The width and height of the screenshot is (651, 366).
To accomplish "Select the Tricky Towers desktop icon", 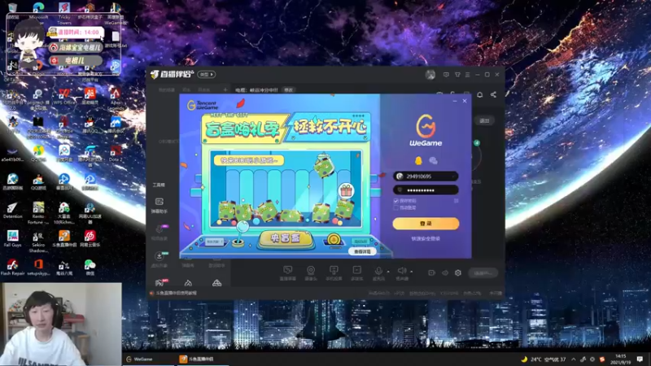I will point(64,12).
